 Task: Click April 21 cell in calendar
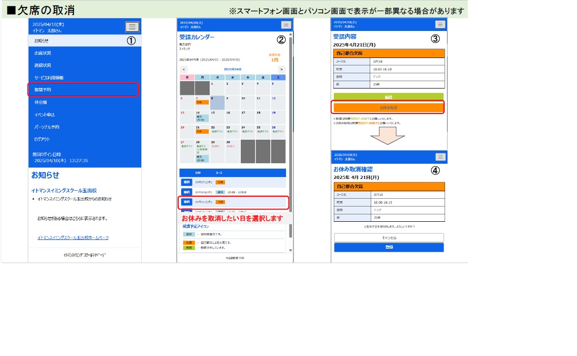[202, 131]
